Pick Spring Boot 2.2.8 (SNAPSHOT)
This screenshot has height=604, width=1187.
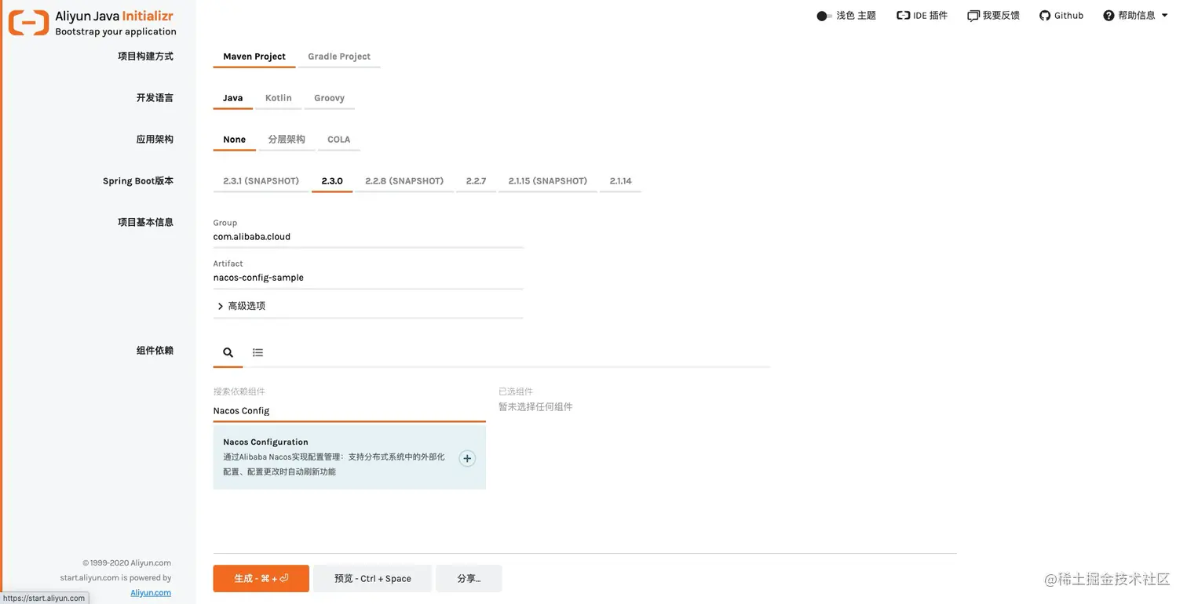(404, 181)
